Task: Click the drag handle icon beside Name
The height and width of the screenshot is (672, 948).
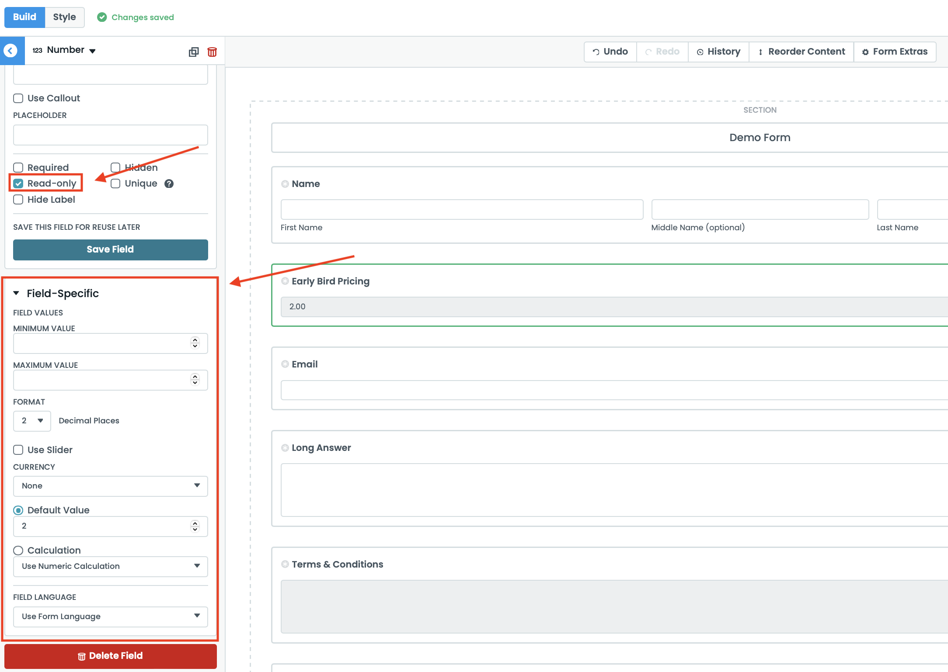Action: click(285, 184)
